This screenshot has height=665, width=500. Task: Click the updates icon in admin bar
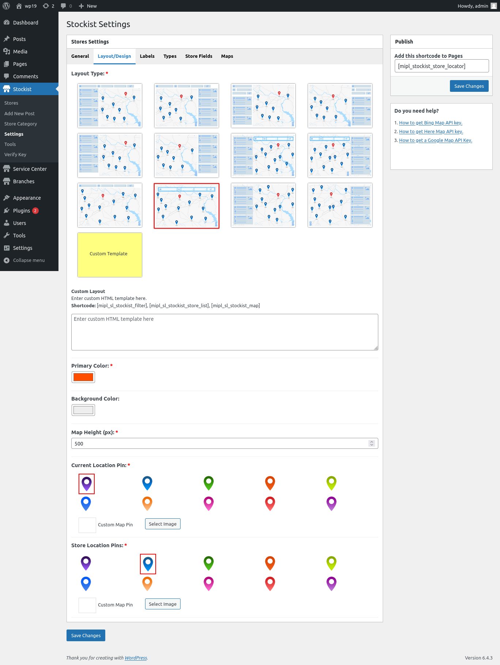46,6
